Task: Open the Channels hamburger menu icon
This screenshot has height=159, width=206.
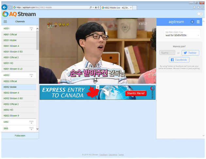Action: [x=5, y=22]
